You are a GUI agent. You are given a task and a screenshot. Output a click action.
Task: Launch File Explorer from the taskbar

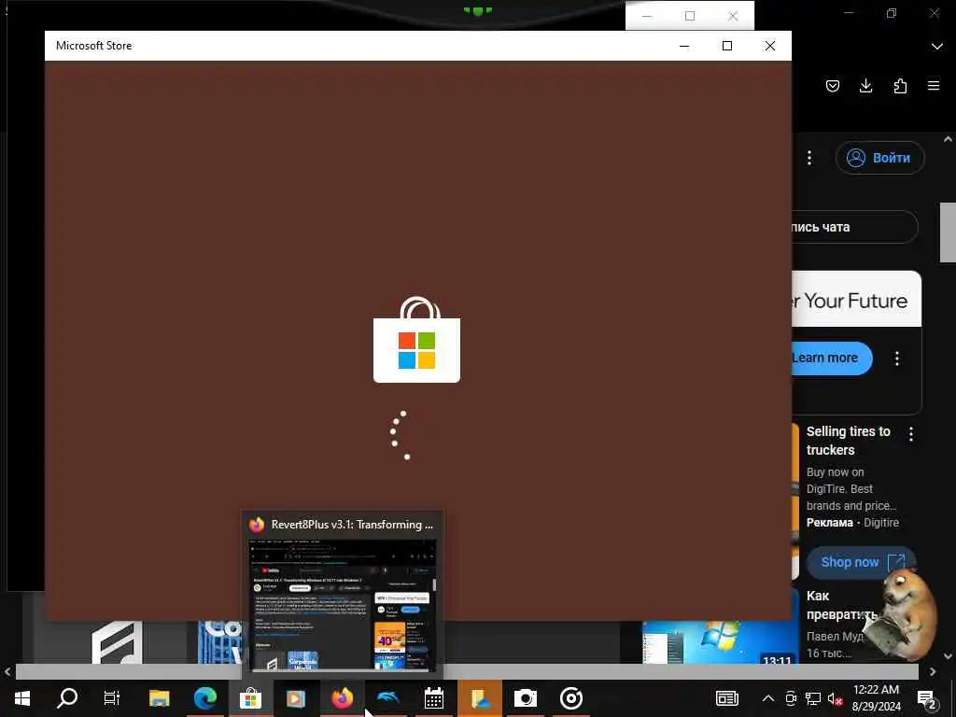[159, 698]
